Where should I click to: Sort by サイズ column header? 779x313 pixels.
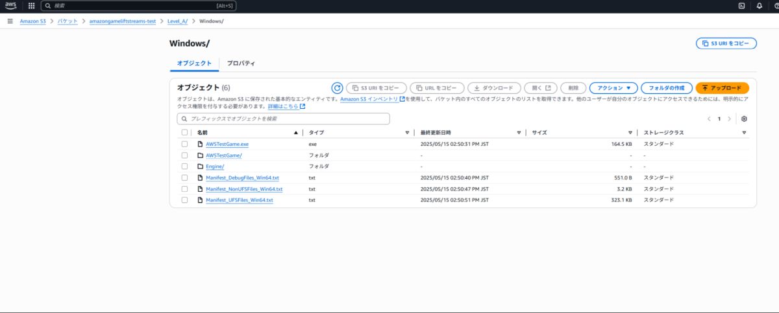pos(539,132)
